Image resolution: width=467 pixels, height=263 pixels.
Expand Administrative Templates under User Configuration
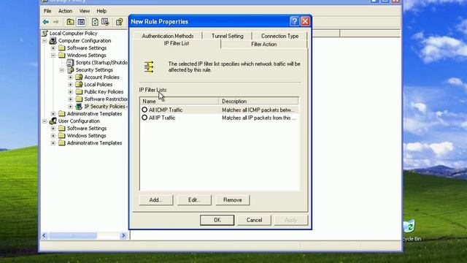click(53, 143)
